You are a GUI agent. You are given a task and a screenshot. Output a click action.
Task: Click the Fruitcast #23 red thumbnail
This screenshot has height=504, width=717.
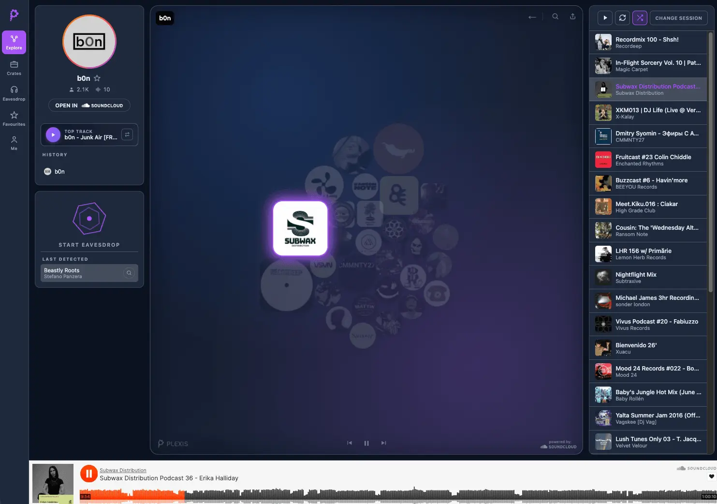point(603,160)
